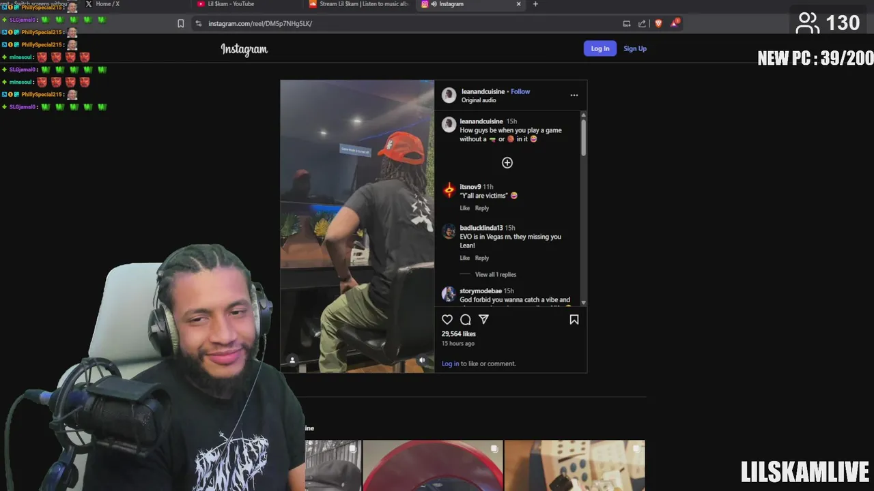
Task: Close the Instagram browser tab
Action: (518, 4)
